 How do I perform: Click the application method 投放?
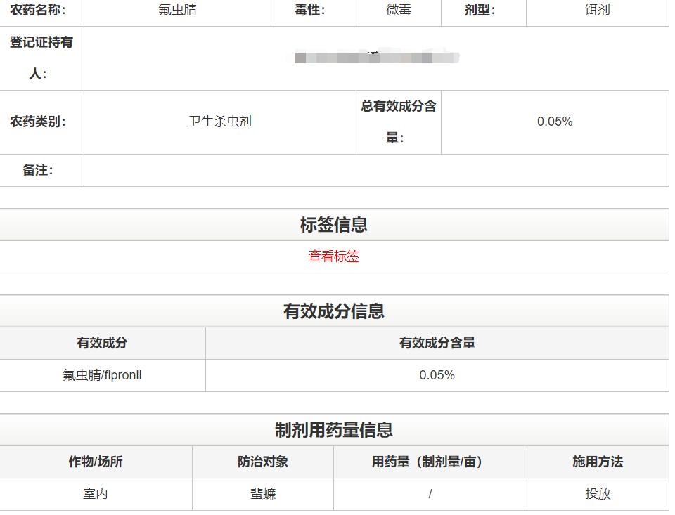point(598,494)
